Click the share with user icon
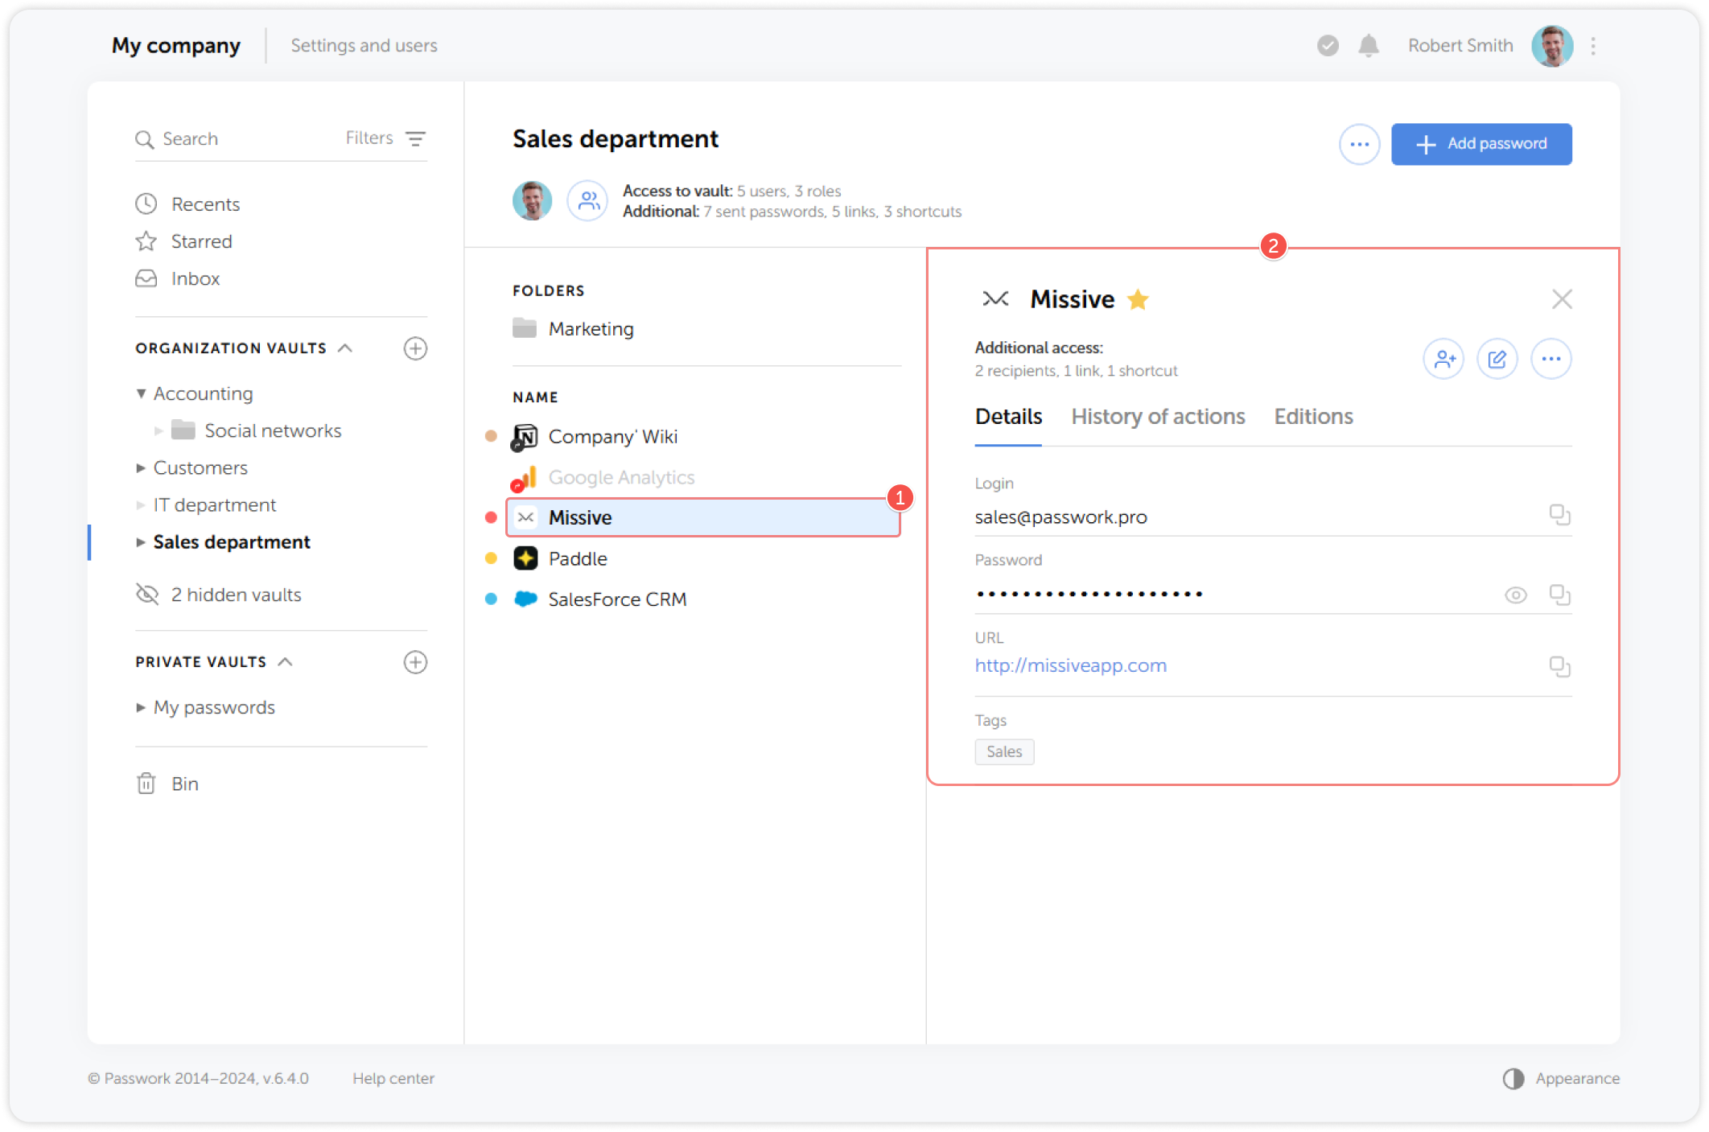Viewport: 1709px width, 1132px height. click(1443, 359)
